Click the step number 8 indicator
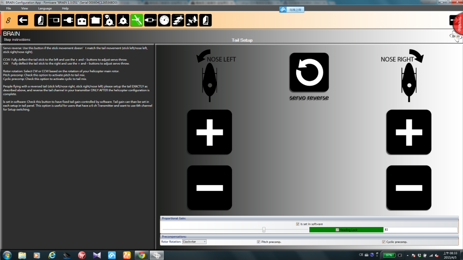Screen dimensions: 463x260 point(8,20)
